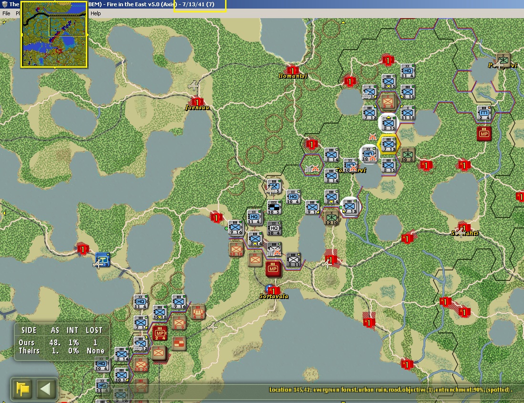The width and height of the screenshot is (524, 403).
Task: Select the white-circled 8 15 infantry regiment
Action: 389,124
